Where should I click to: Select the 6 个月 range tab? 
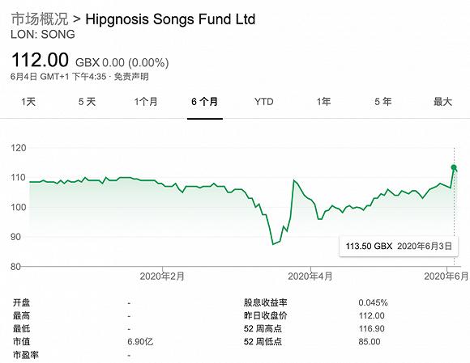(205, 102)
